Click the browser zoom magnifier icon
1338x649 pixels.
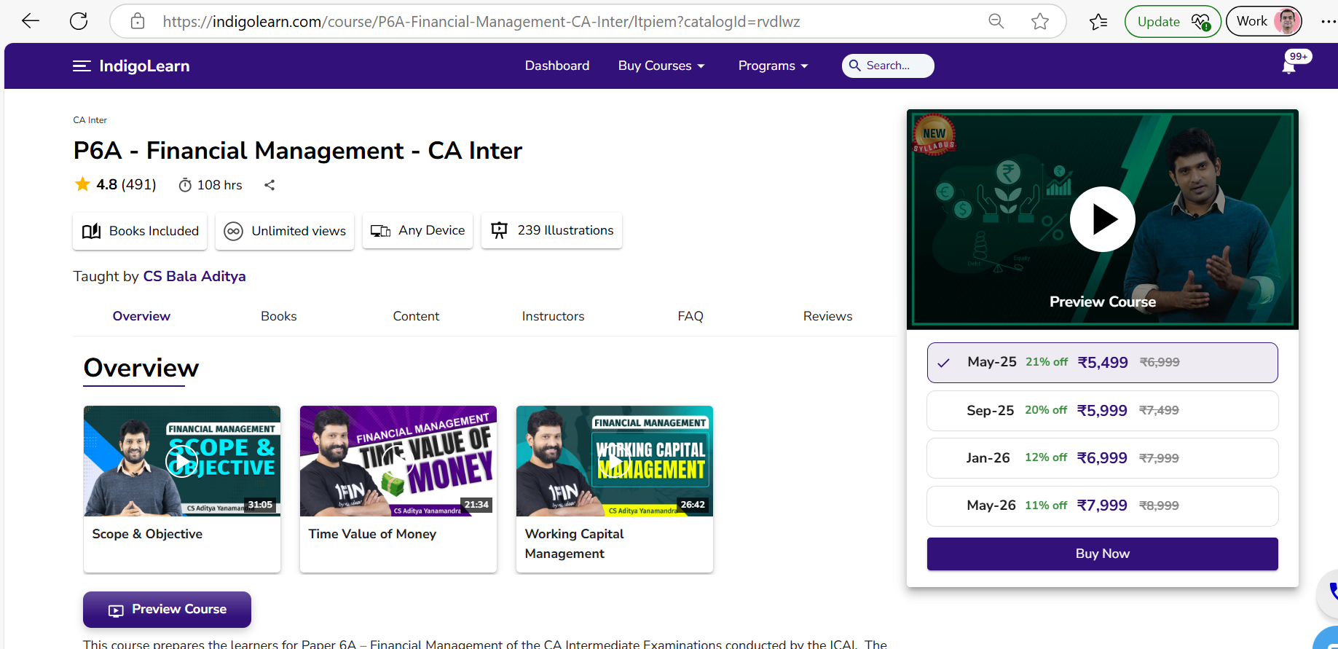tap(996, 22)
